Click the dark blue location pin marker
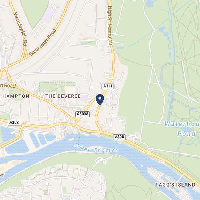Image resolution: width=200 pixels, height=200 pixels. click(100, 99)
